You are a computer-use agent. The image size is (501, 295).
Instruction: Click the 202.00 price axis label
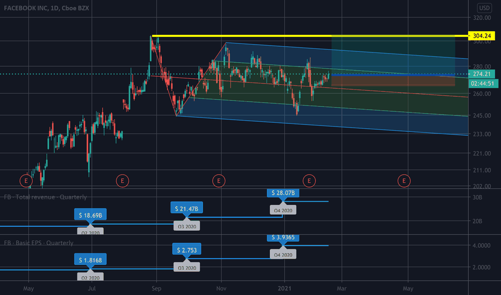point(482,186)
